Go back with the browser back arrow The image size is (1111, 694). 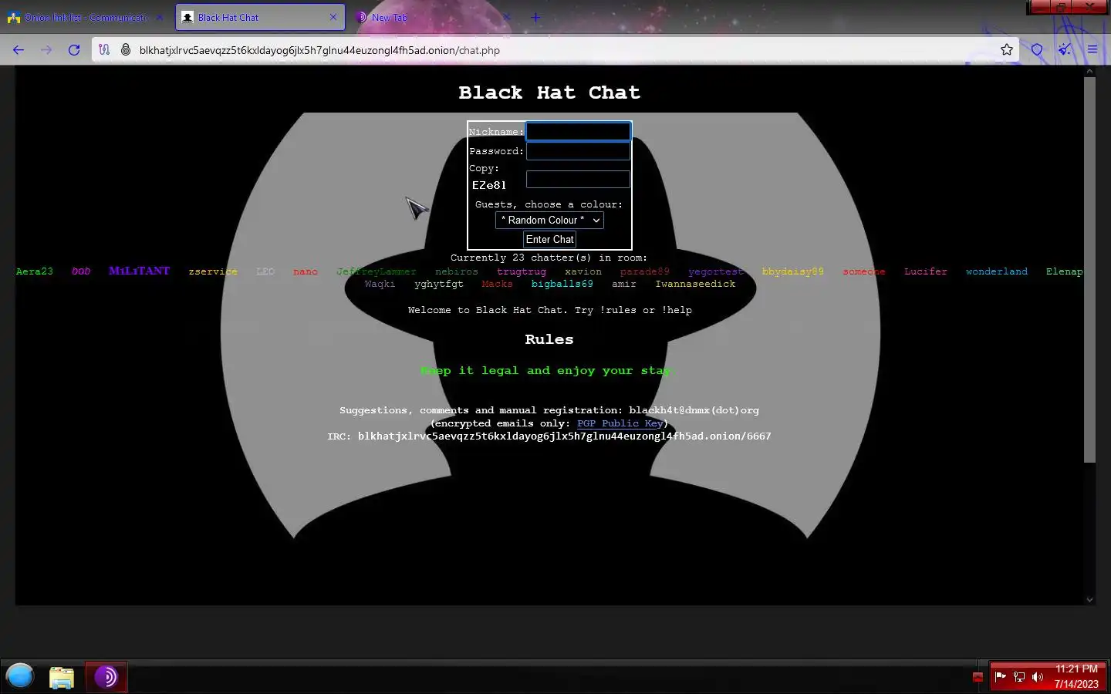coord(19,50)
